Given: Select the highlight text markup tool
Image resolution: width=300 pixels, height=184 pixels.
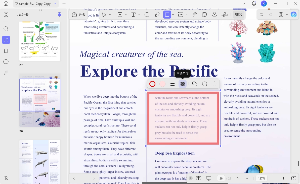Looking at the screenshot, I should coord(120,15).
